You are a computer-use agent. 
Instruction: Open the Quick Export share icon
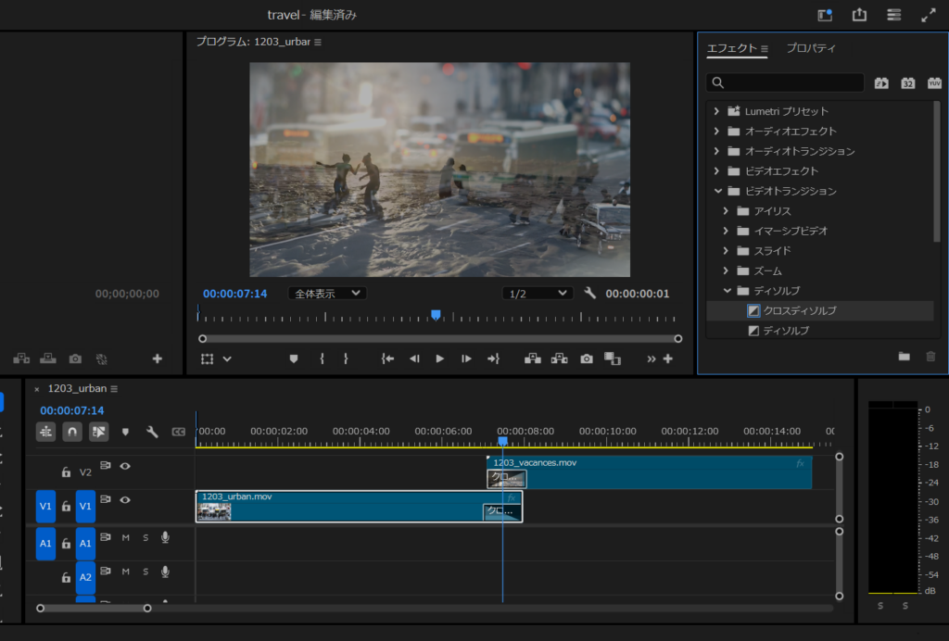[859, 15]
